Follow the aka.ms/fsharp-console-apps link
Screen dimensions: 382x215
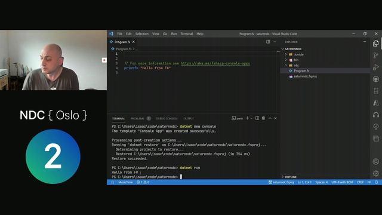215,63
